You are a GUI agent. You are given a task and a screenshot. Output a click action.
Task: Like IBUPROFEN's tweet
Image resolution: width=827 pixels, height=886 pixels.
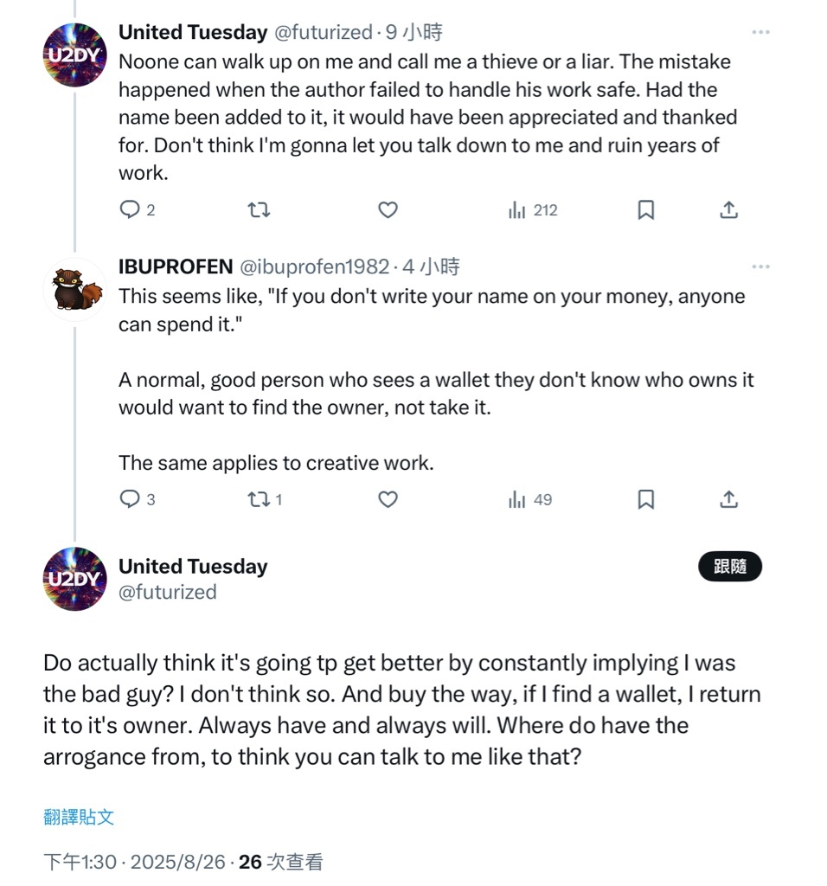388,499
